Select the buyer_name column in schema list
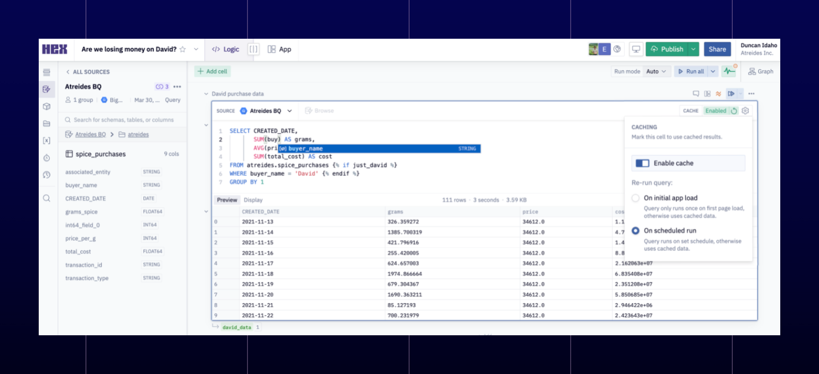 pos(81,185)
